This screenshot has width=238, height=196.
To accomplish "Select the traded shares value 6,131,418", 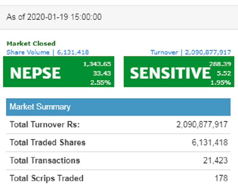I will pyautogui.click(x=210, y=143).
